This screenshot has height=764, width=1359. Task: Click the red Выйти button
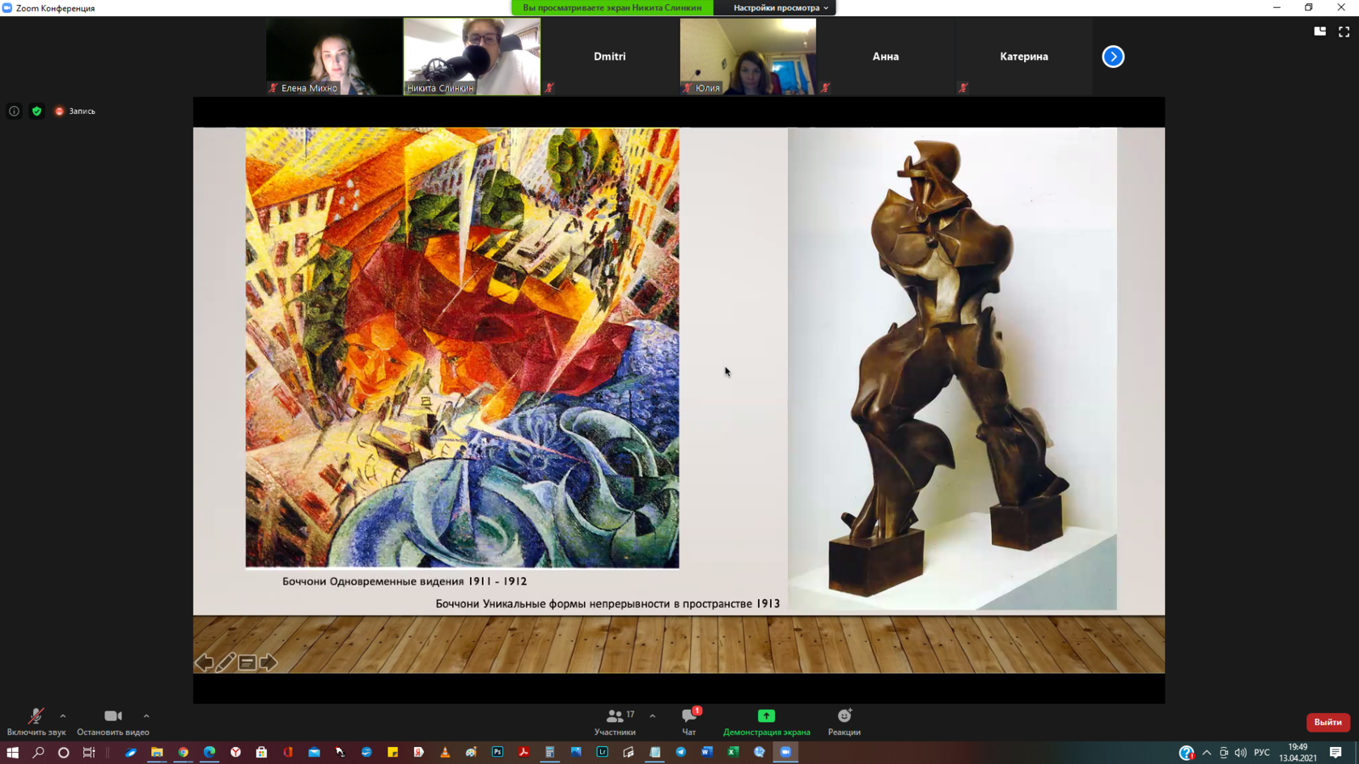[1327, 722]
